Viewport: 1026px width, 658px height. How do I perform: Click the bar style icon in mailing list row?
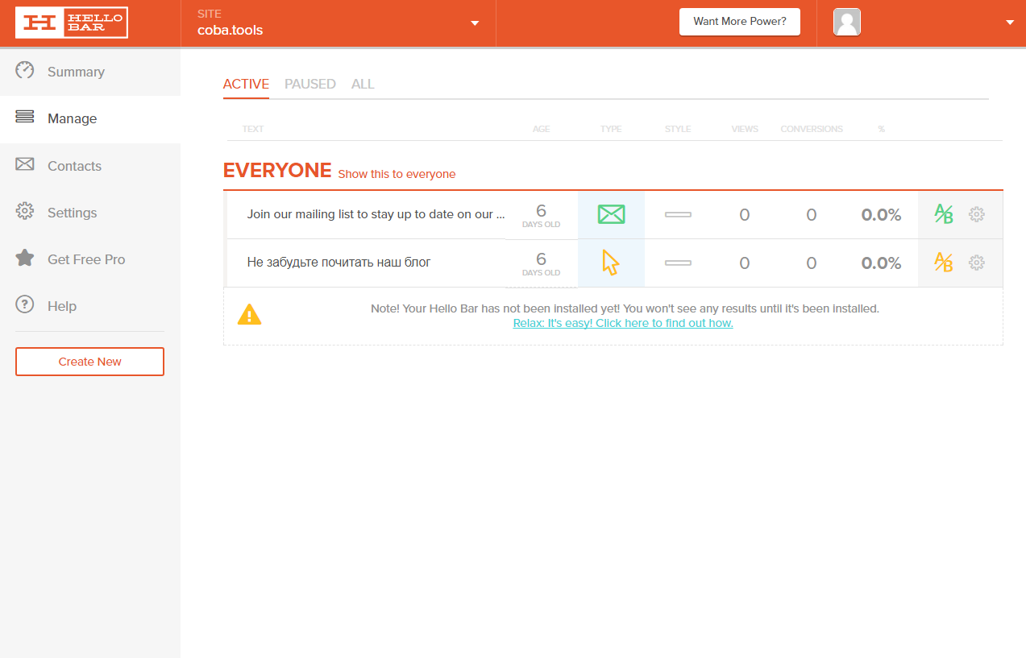(678, 214)
